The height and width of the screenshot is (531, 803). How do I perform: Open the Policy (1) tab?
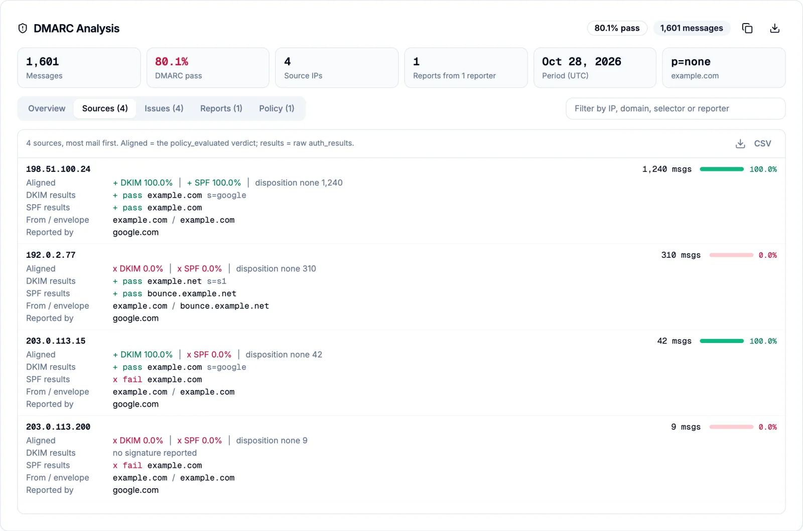[x=277, y=108]
